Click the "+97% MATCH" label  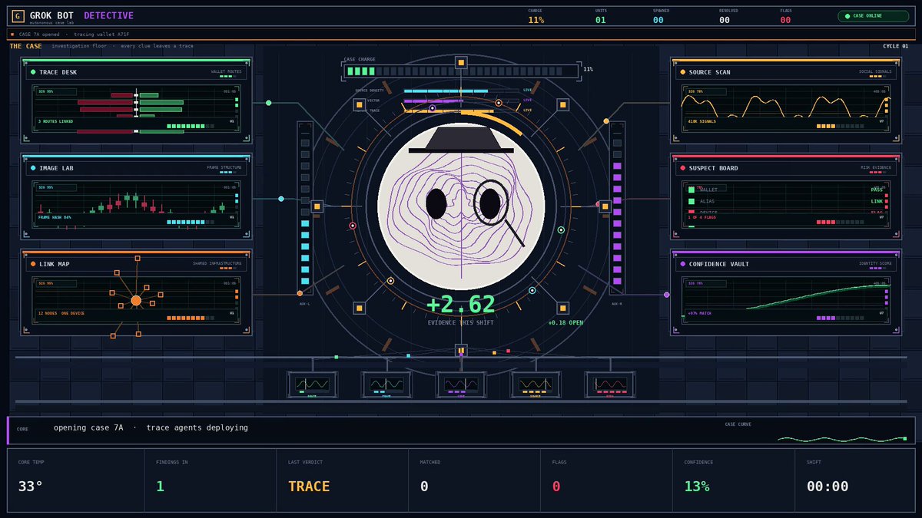coord(699,313)
